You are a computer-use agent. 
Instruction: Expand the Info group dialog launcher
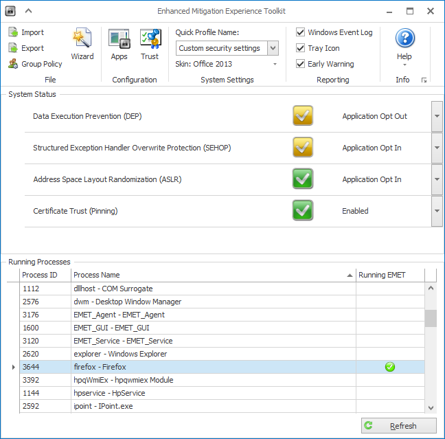click(424, 80)
